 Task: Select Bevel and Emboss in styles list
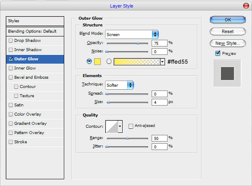31,77
